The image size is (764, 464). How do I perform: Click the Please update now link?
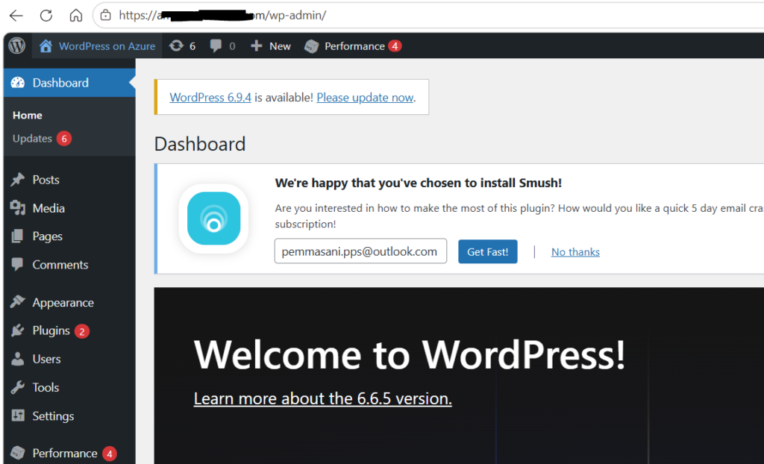click(365, 97)
